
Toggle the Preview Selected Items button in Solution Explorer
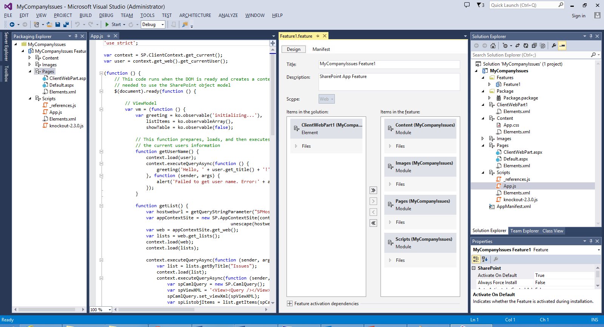coord(562,46)
